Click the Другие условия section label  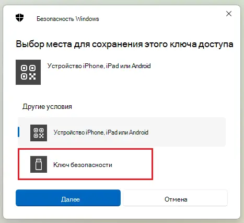(x=47, y=106)
